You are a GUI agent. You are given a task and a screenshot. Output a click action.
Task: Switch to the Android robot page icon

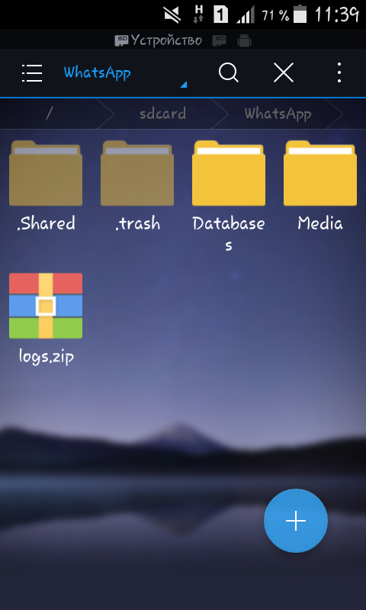[244, 40]
